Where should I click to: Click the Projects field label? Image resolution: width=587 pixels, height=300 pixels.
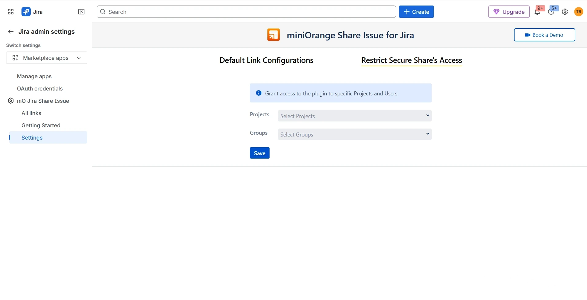point(259,114)
